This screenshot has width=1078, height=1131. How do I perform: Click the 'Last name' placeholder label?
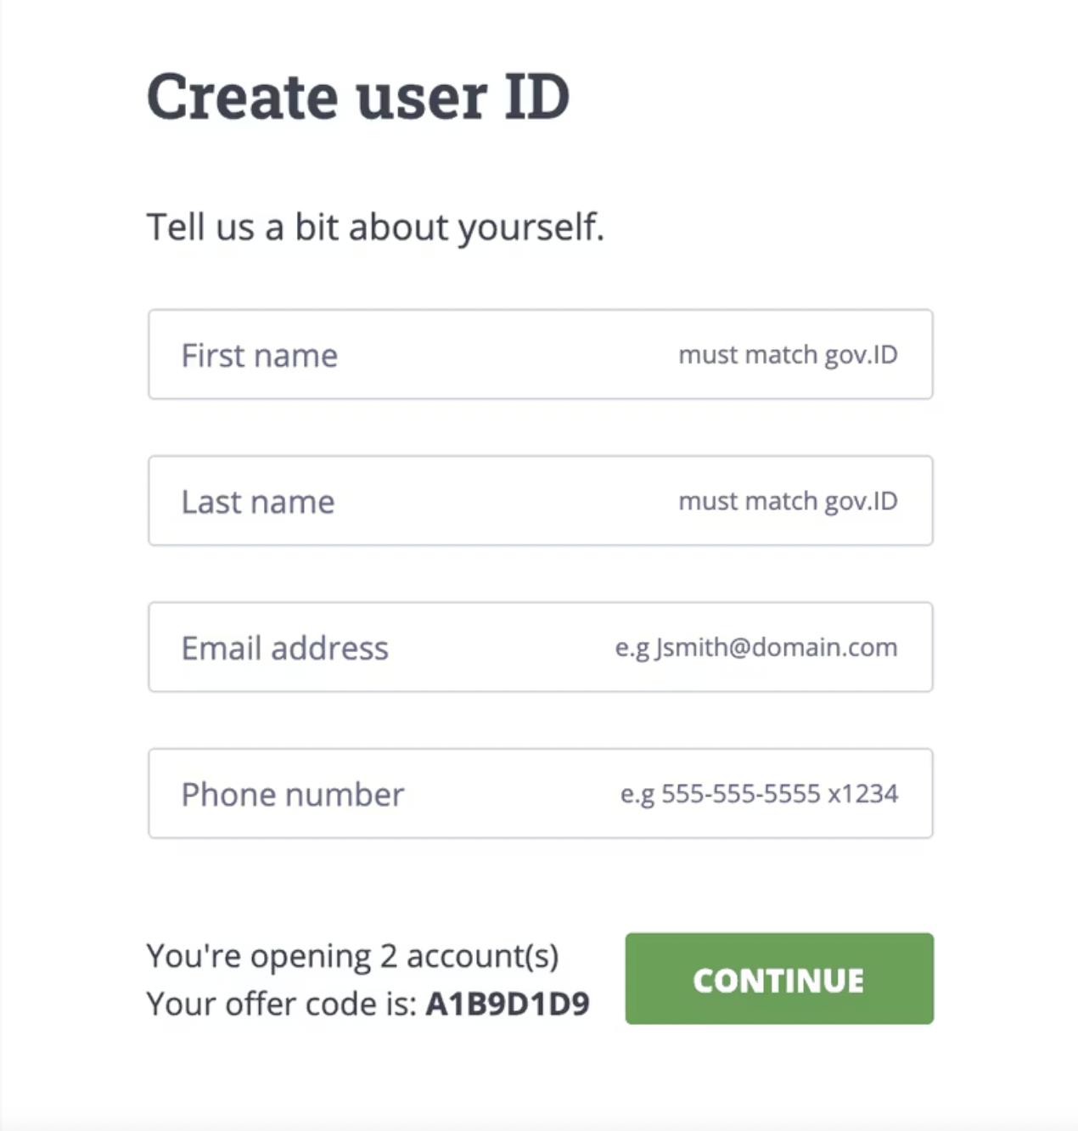pyautogui.click(x=257, y=502)
